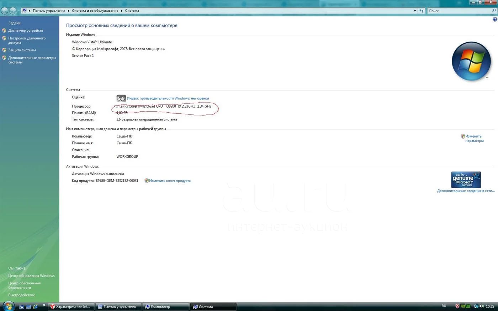Select 'Система' breadcrumb segment

click(x=132, y=11)
